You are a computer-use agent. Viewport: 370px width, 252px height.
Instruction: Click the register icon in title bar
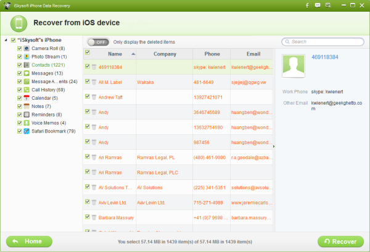tap(328, 6)
